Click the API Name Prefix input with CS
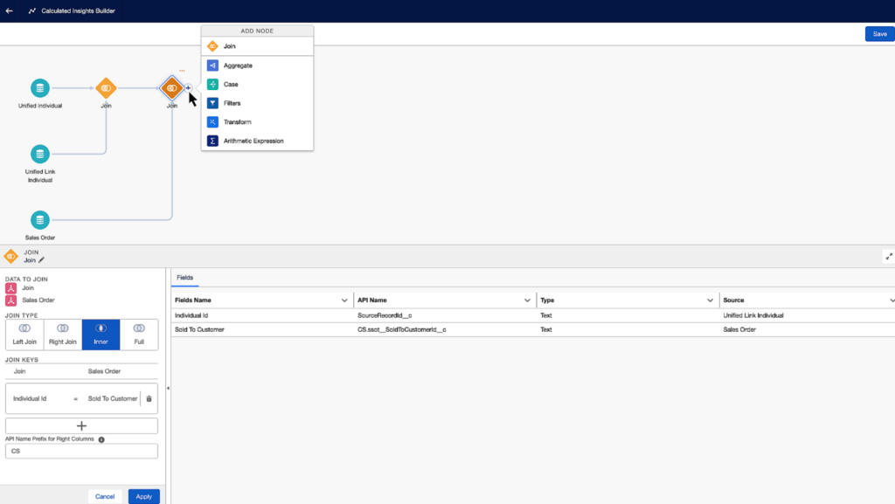This screenshot has width=895, height=504. [x=81, y=451]
